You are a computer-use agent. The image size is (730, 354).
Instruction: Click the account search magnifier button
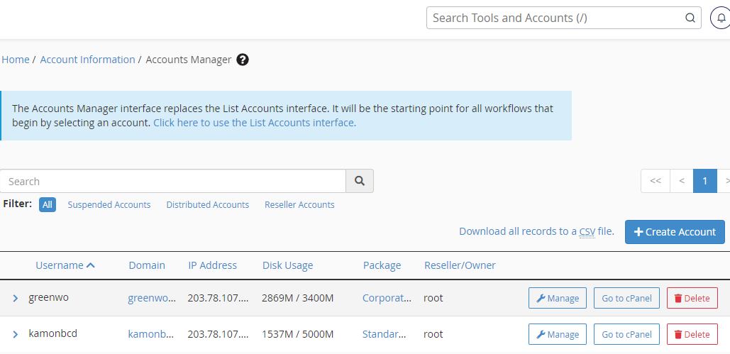coord(360,181)
